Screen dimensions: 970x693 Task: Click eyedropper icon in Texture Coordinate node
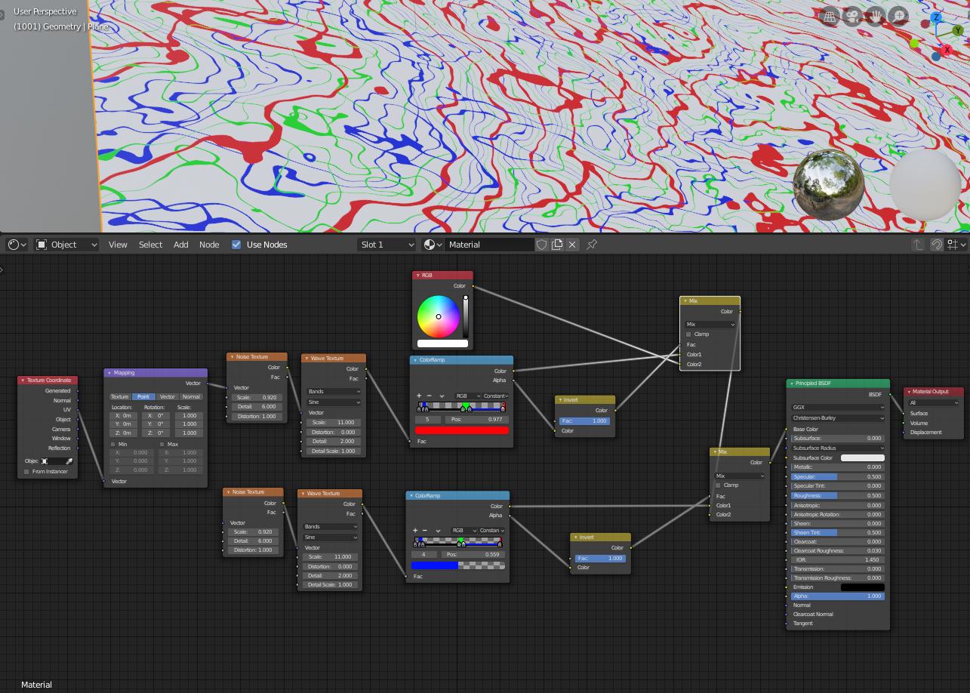(x=69, y=461)
